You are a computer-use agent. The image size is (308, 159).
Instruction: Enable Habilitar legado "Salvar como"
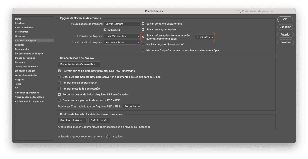click(x=143, y=44)
